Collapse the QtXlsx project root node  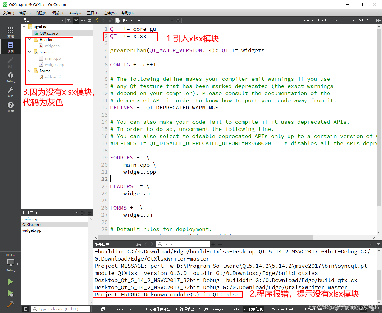(x=24, y=27)
